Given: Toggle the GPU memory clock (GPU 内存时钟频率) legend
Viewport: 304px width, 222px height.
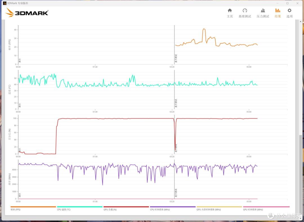Looking at the screenshot, I should (x=209, y=210).
